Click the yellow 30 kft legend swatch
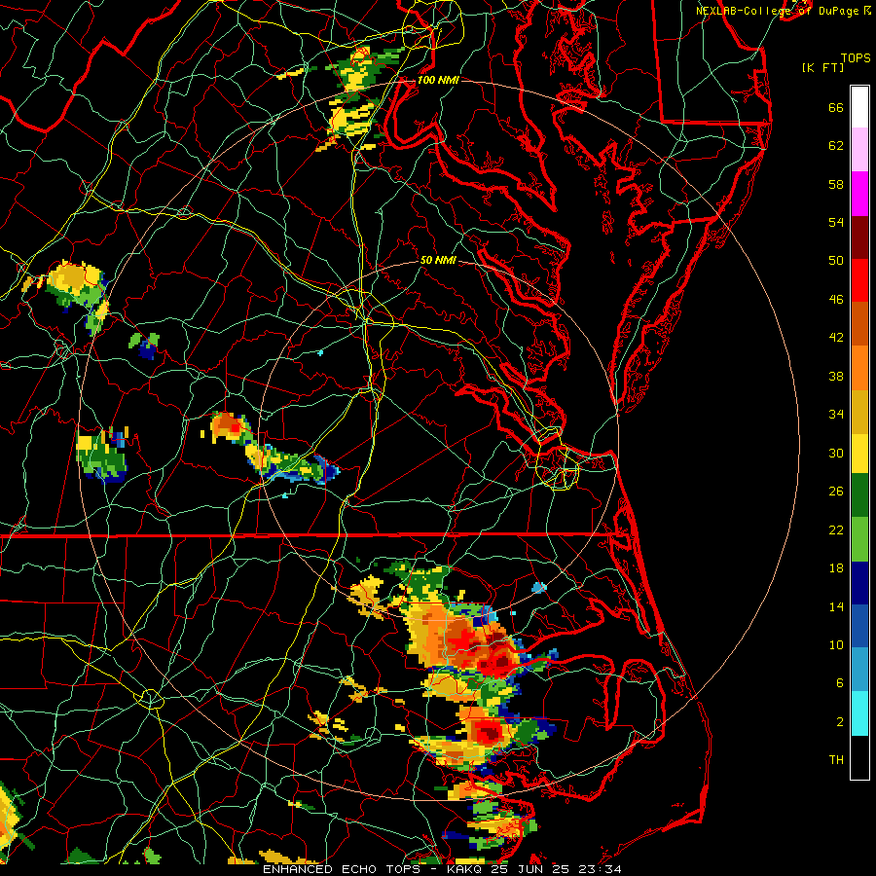 (x=859, y=454)
